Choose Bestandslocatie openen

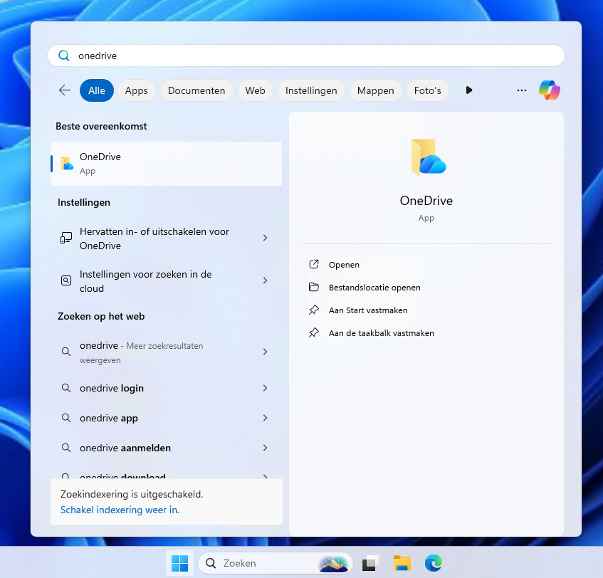tap(374, 288)
